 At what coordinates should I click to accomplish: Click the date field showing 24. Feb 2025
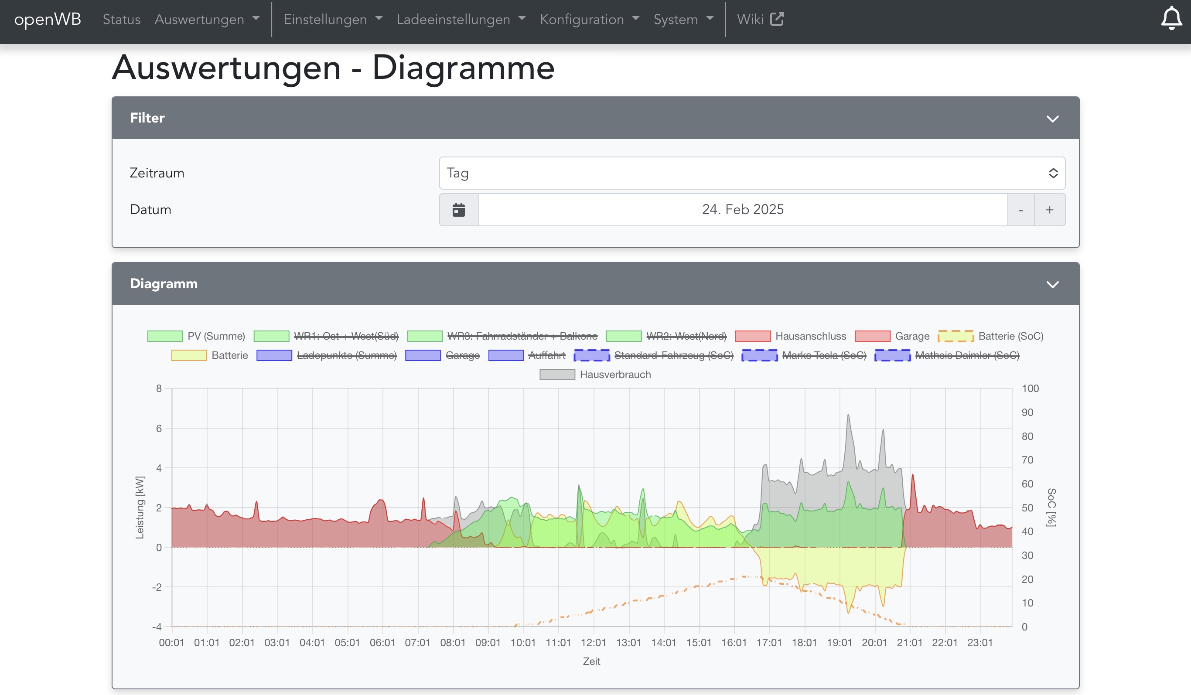pyautogui.click(x=743, y=209)
